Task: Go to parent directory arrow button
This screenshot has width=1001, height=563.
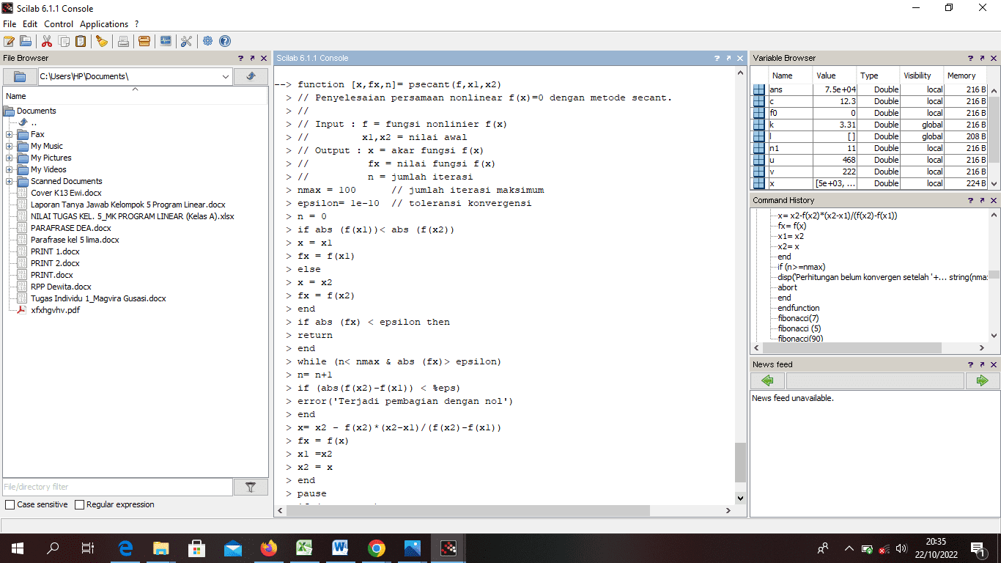Action: [x=251, y=76]
